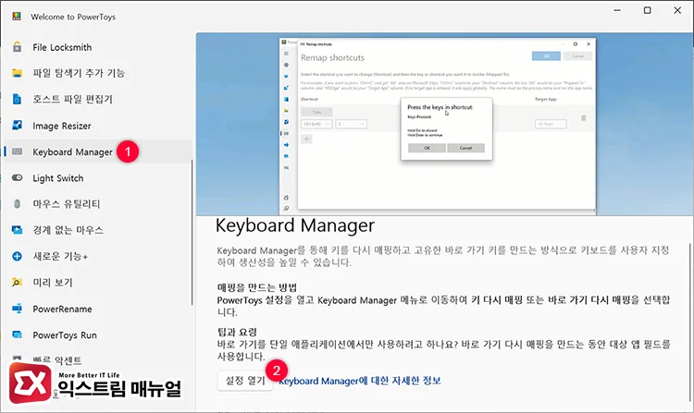Switch to Light Switch page
This screenshot has height=413, width=694.
point(98,178)
